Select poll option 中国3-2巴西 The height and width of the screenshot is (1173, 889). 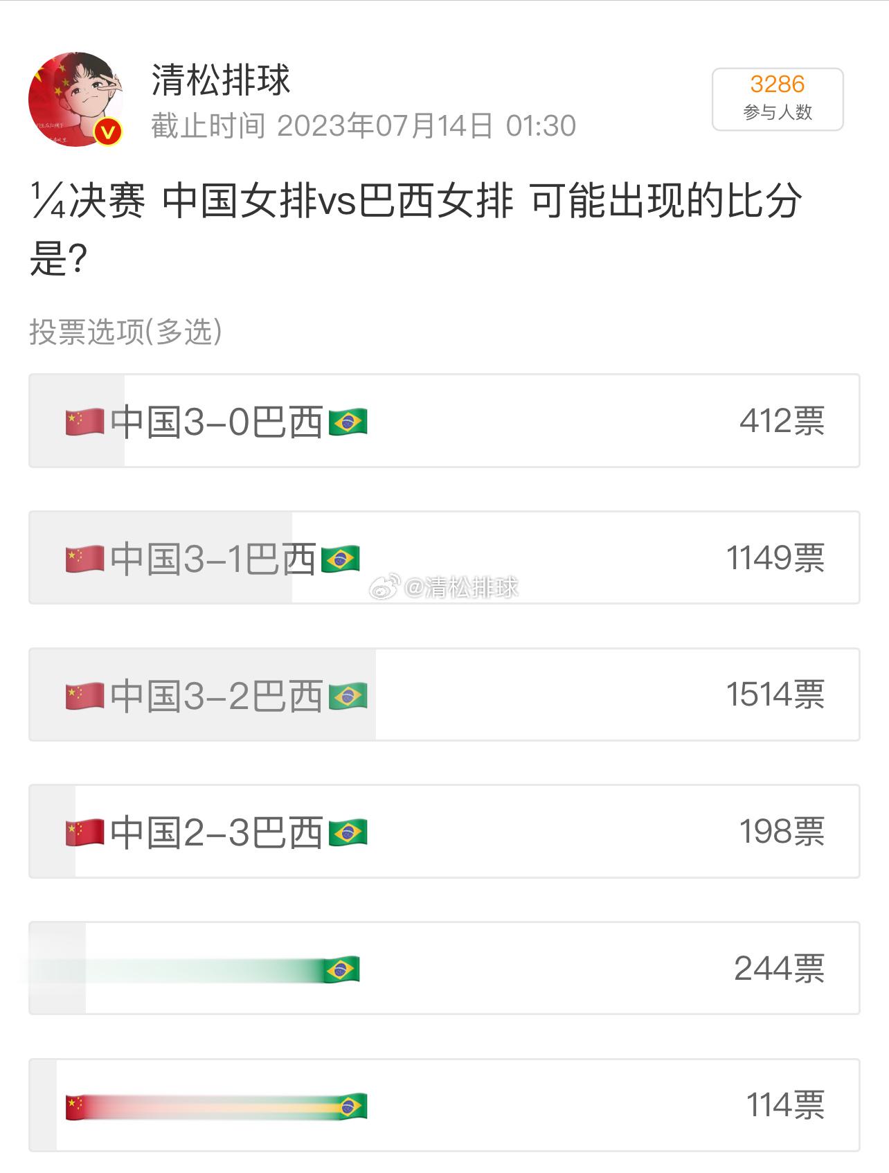click(444, 694)
